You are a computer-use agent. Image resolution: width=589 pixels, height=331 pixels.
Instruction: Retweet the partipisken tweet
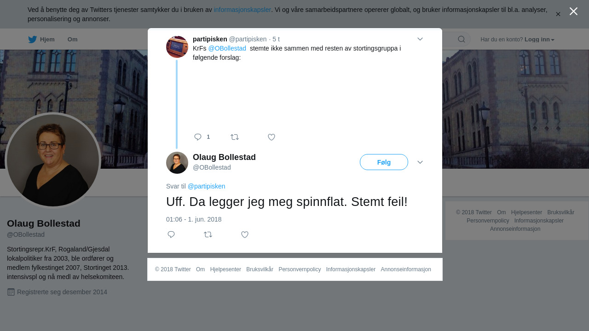(x=235, y=137)
